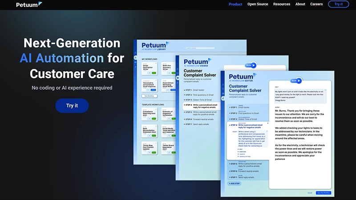Click the prompt text box in Editor Step 4

(253, 139)
